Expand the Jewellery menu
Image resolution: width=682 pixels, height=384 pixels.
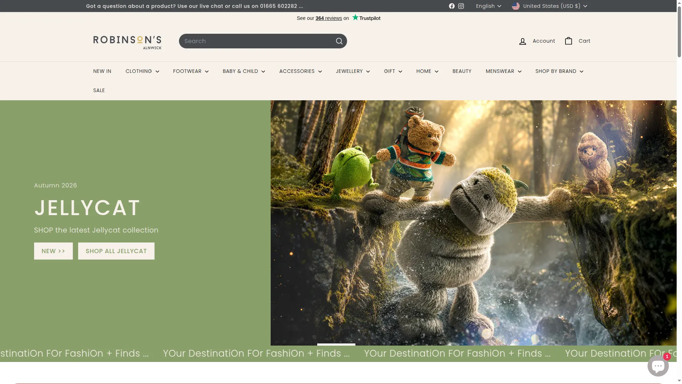coord(353,71)
